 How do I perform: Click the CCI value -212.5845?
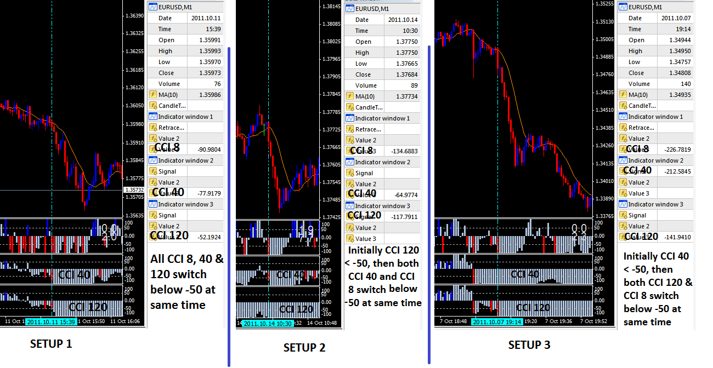[676, 171]
